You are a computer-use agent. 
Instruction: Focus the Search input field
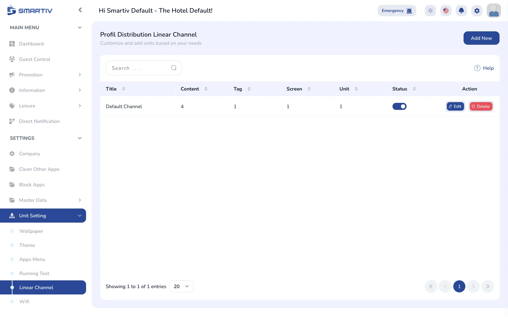pos(144,68)
